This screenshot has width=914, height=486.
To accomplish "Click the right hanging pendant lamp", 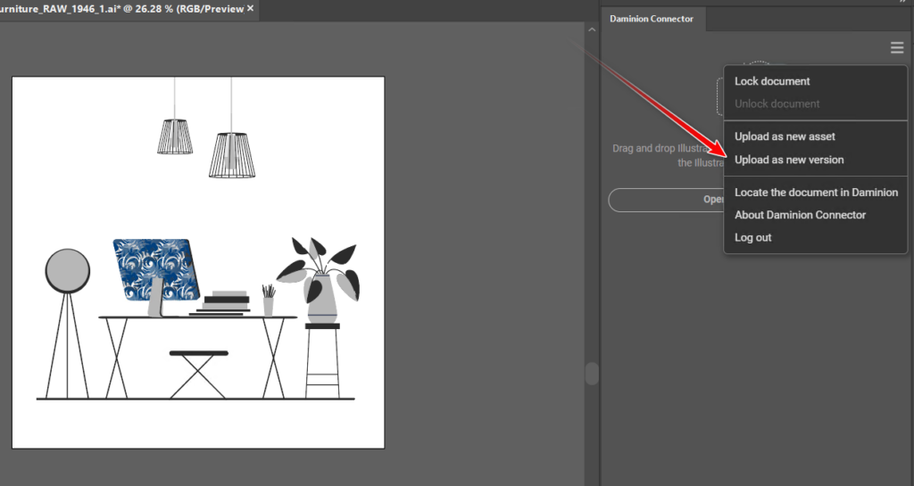I will (x=231, y=154).
